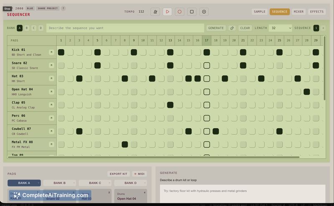Click the Clap 05 track name
The width and height of the screenshot is (334, 206).
tap(18, 102)
